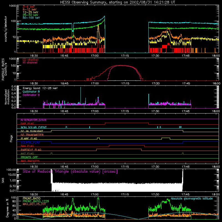Select the yellow FRONT_RATIO legend label
This screenshot has width=222, height=222.
coord(32,198)
